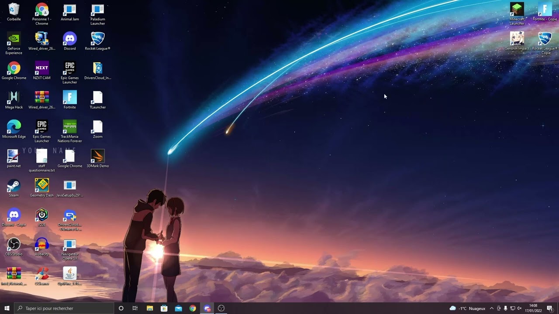Select DriversCloud Démarrer la shortcut
The width and height of the screenshot is (559, 314).
(69, 219)
